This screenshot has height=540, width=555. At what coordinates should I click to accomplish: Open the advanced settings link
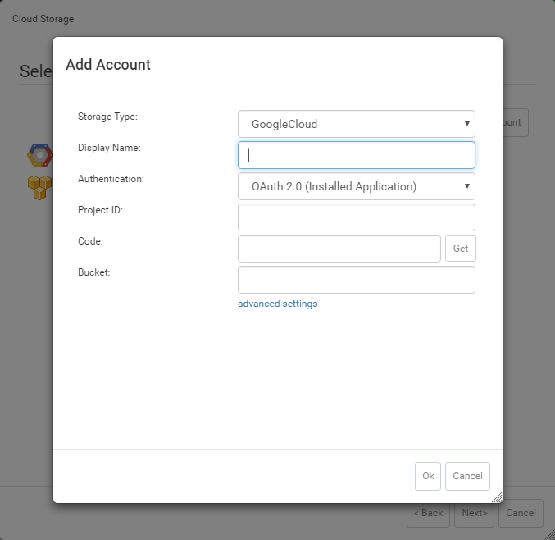pyautogui.click(x=277, y=304)
